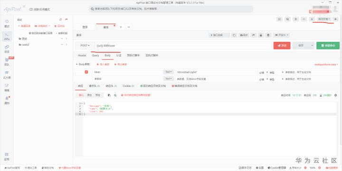
Task: Collapse the Body参数 section triangle
Action: pyautogui.click(x=76, y=65)
